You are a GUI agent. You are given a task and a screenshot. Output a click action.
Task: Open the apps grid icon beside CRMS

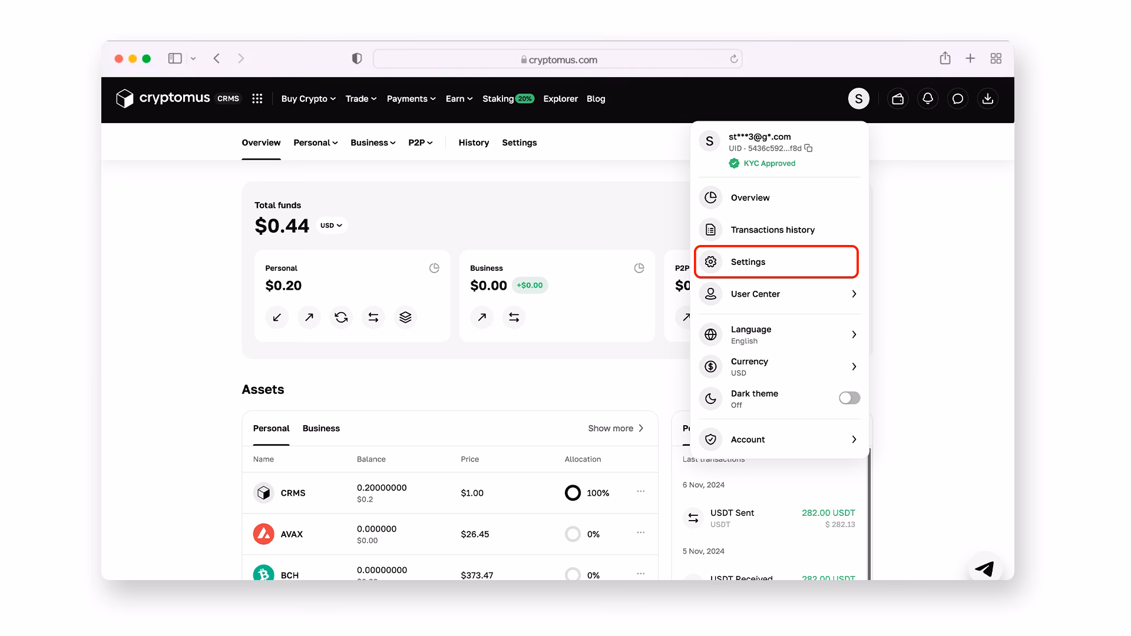(x=257, y=99)
